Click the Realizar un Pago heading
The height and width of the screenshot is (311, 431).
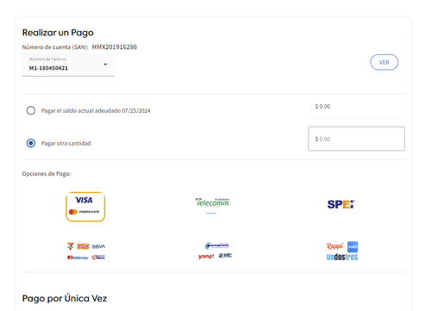58,33
